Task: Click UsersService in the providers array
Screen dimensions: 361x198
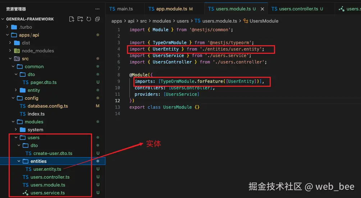Action: click(182, 94)
